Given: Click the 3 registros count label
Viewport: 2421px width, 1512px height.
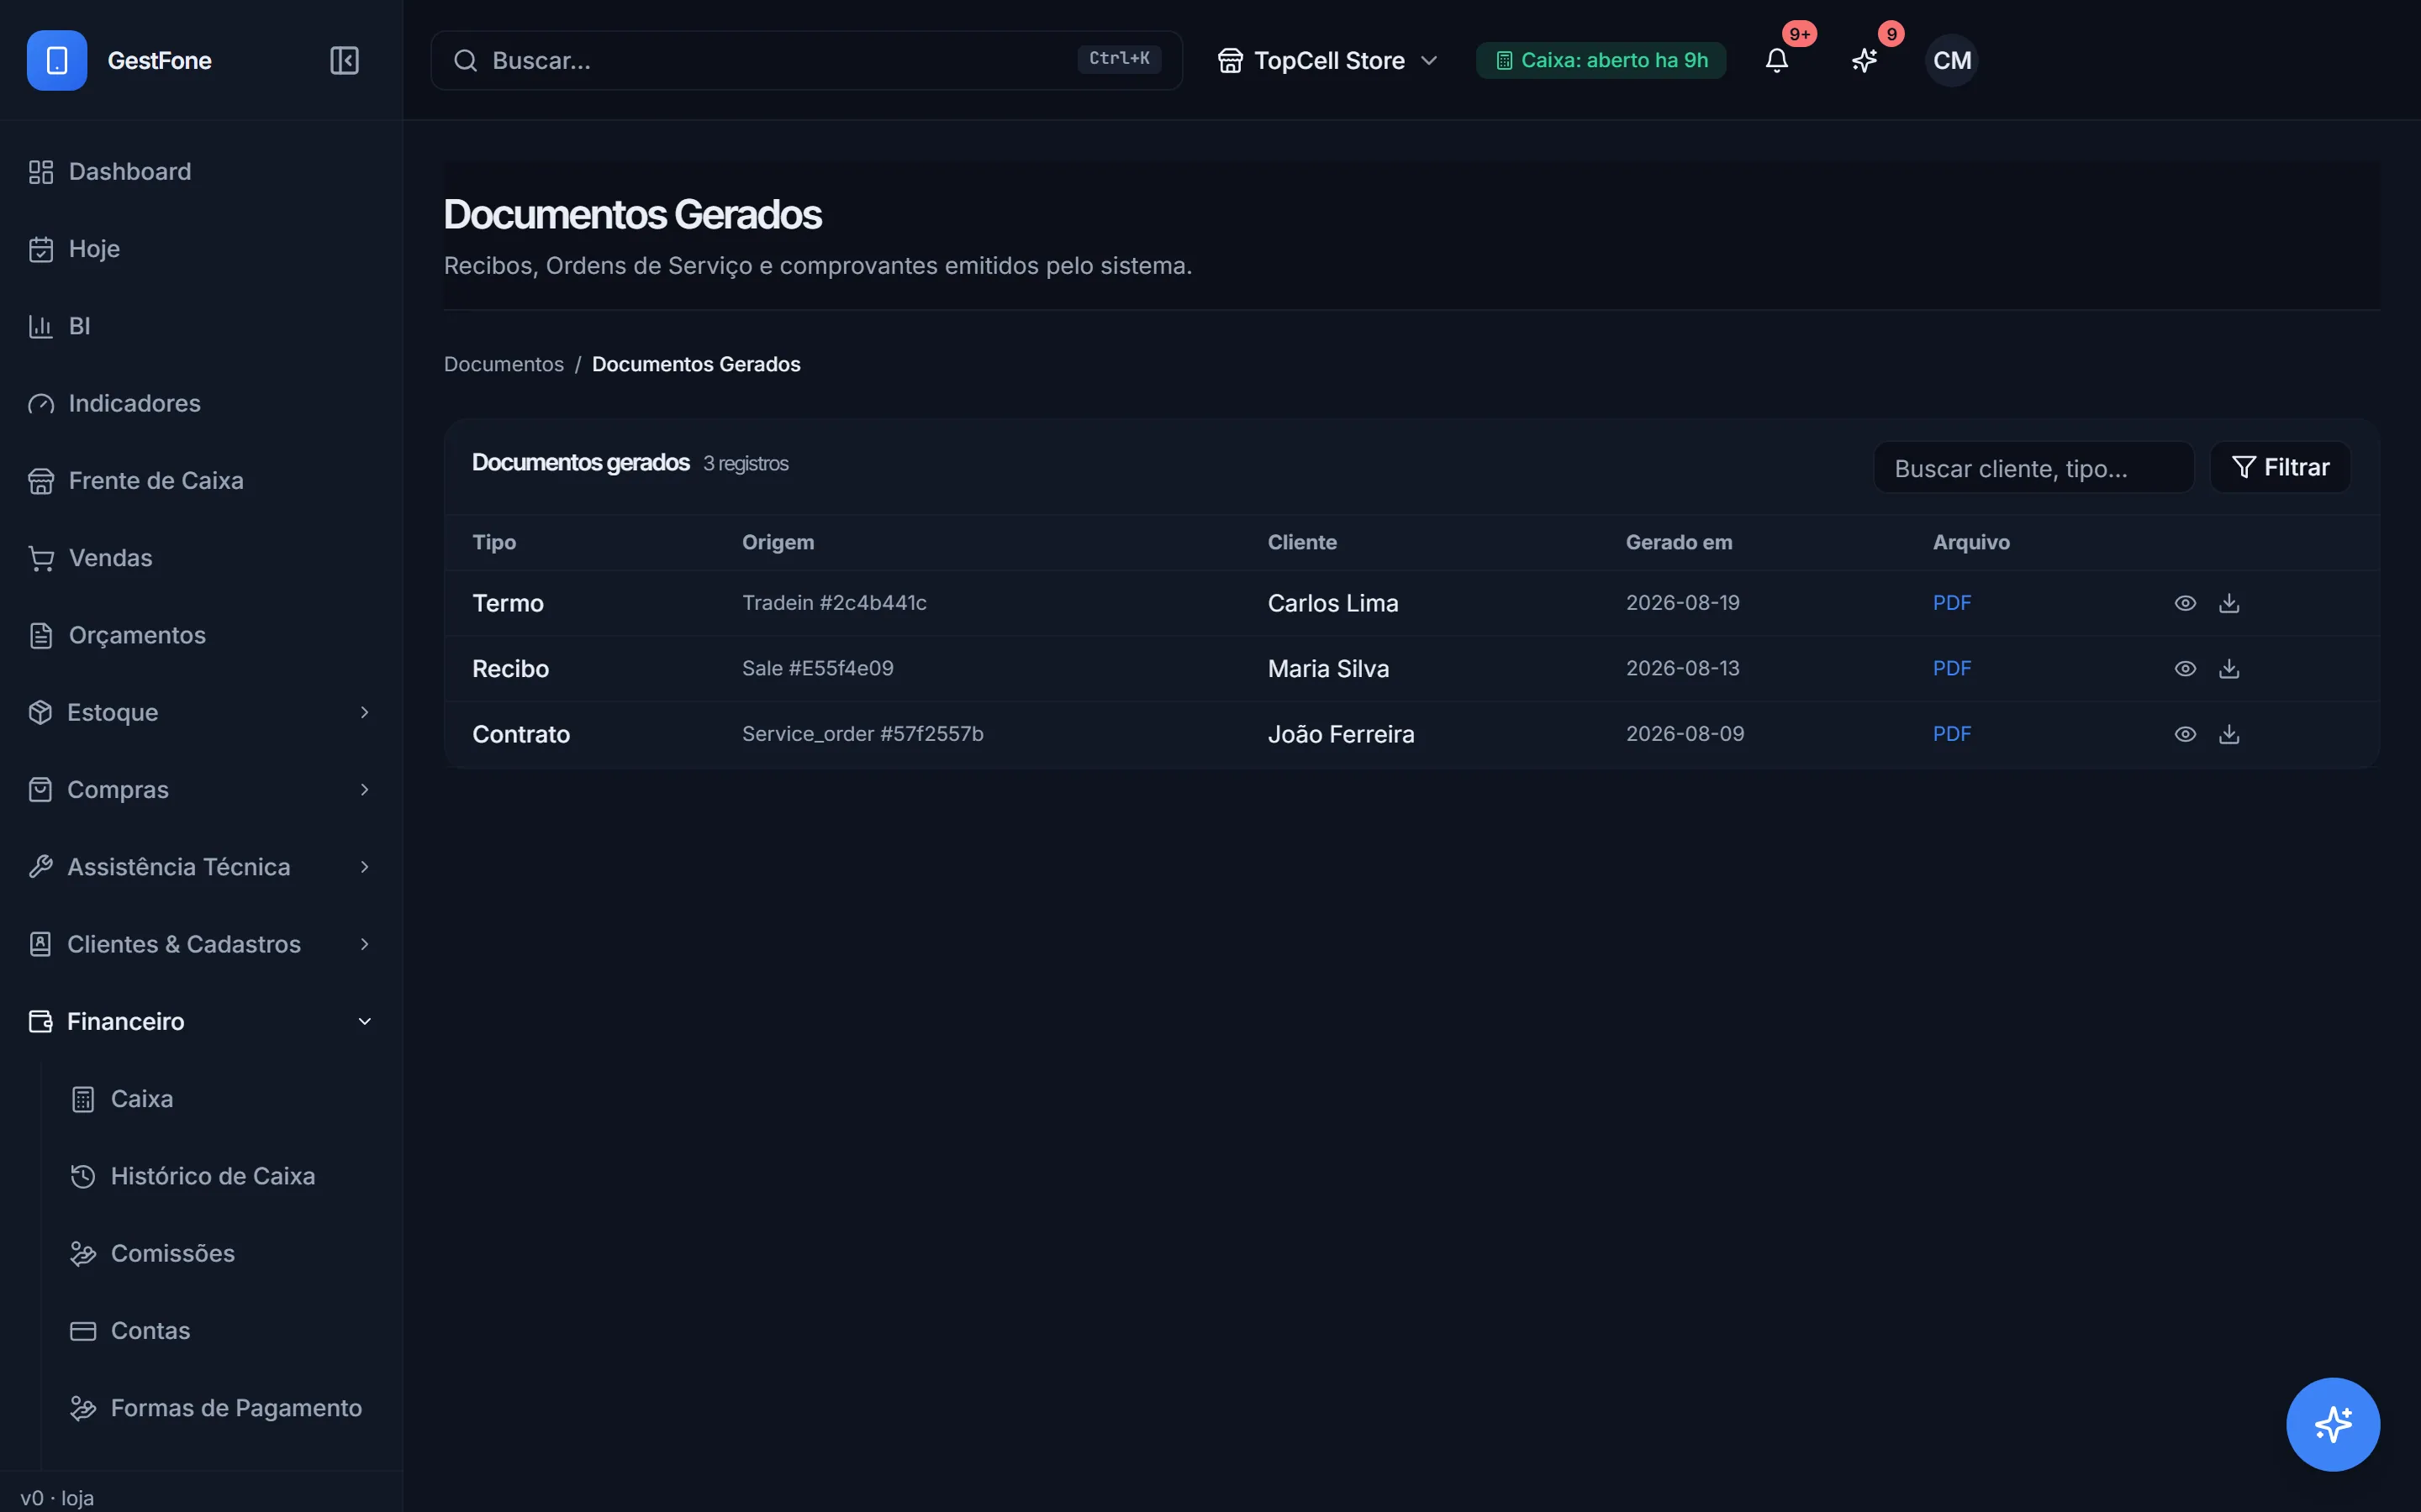Looking at the screenshot, I should coord(746,464).
